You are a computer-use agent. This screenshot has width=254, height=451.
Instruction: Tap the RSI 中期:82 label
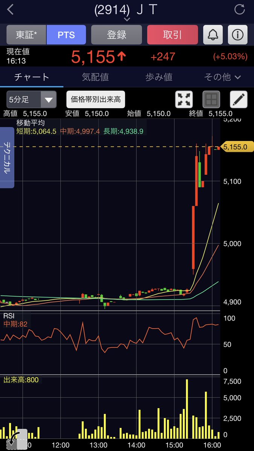(x=15, y=324)
